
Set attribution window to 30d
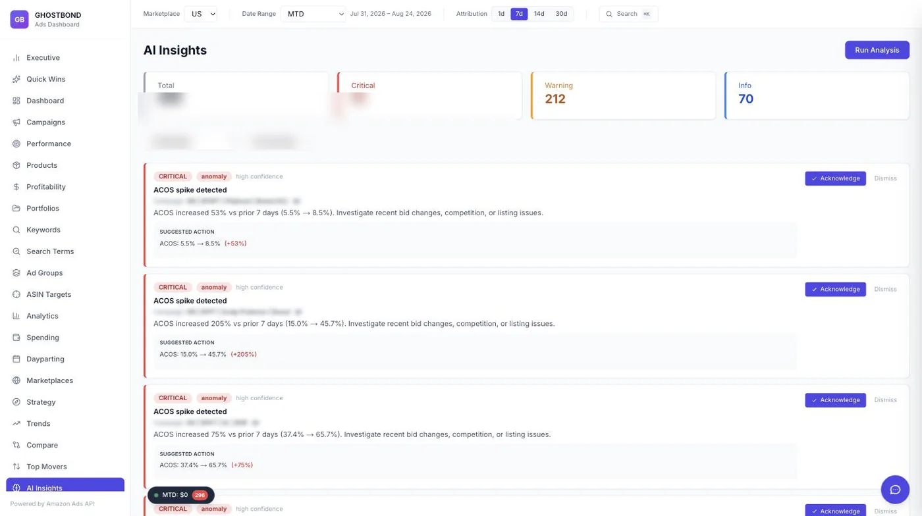tap(561, 14)
